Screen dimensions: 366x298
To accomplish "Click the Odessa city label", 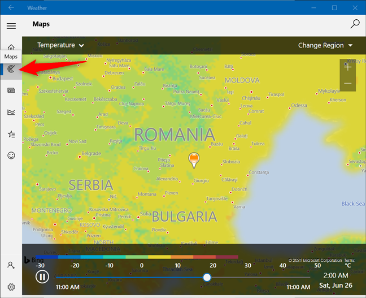I will pyautogui.click(x=299, y=105).
